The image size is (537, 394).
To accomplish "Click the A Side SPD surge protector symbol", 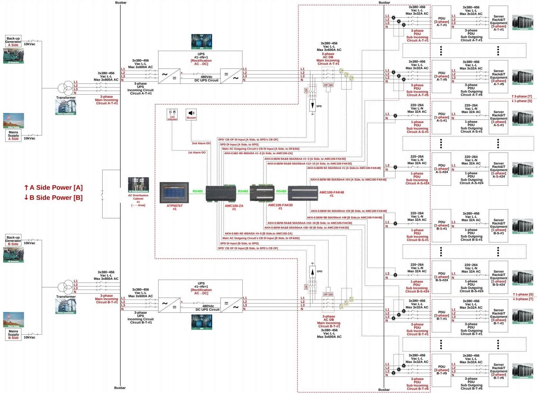I will 313,106.
